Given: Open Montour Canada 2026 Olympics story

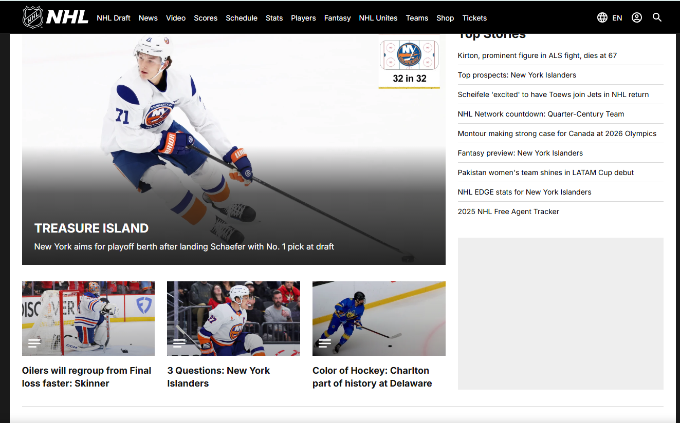Looking at the screenshot, I should point(557,133).
